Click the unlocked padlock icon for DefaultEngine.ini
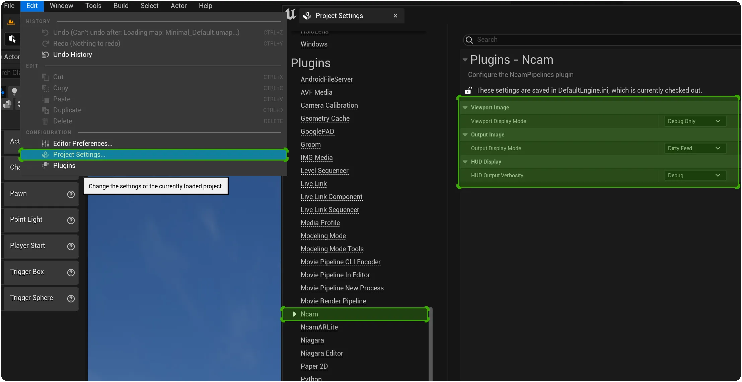 [468, 90]
